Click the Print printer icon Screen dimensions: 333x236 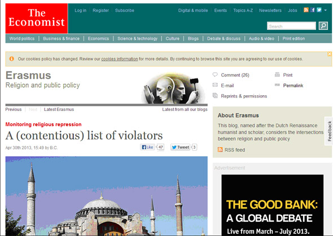click(x=277, y=74)
